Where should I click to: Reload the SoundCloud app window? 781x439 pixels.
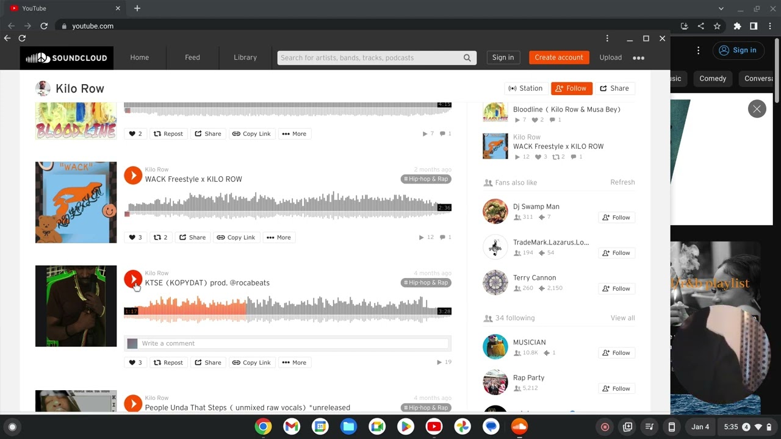(x=22, y=38)
